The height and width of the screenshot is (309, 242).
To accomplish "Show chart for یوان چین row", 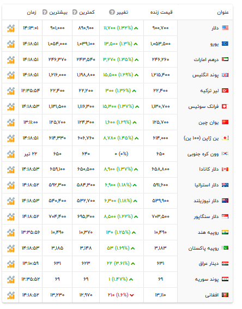I will pyautogui.click(x=11, y=123).
